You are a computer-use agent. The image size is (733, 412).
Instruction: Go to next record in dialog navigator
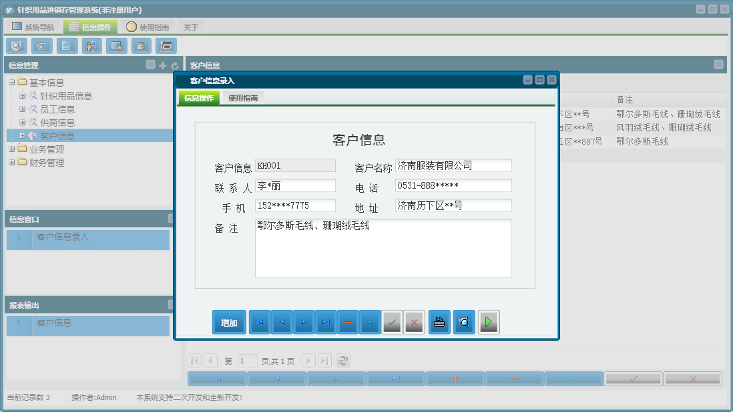[x=304, y=322]
